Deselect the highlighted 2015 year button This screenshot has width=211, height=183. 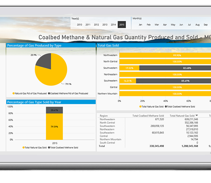[x=122, y=25]
